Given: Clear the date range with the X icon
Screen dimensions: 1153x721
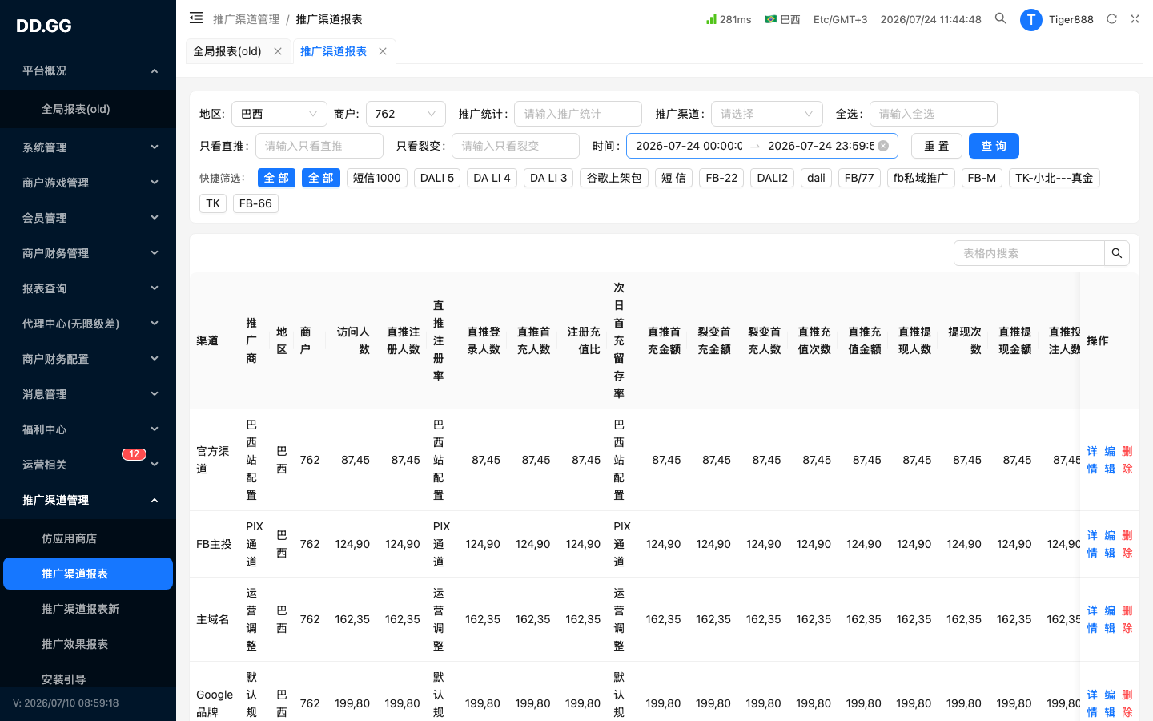Looking at the screenshot, I should click(x=883, y=146).
